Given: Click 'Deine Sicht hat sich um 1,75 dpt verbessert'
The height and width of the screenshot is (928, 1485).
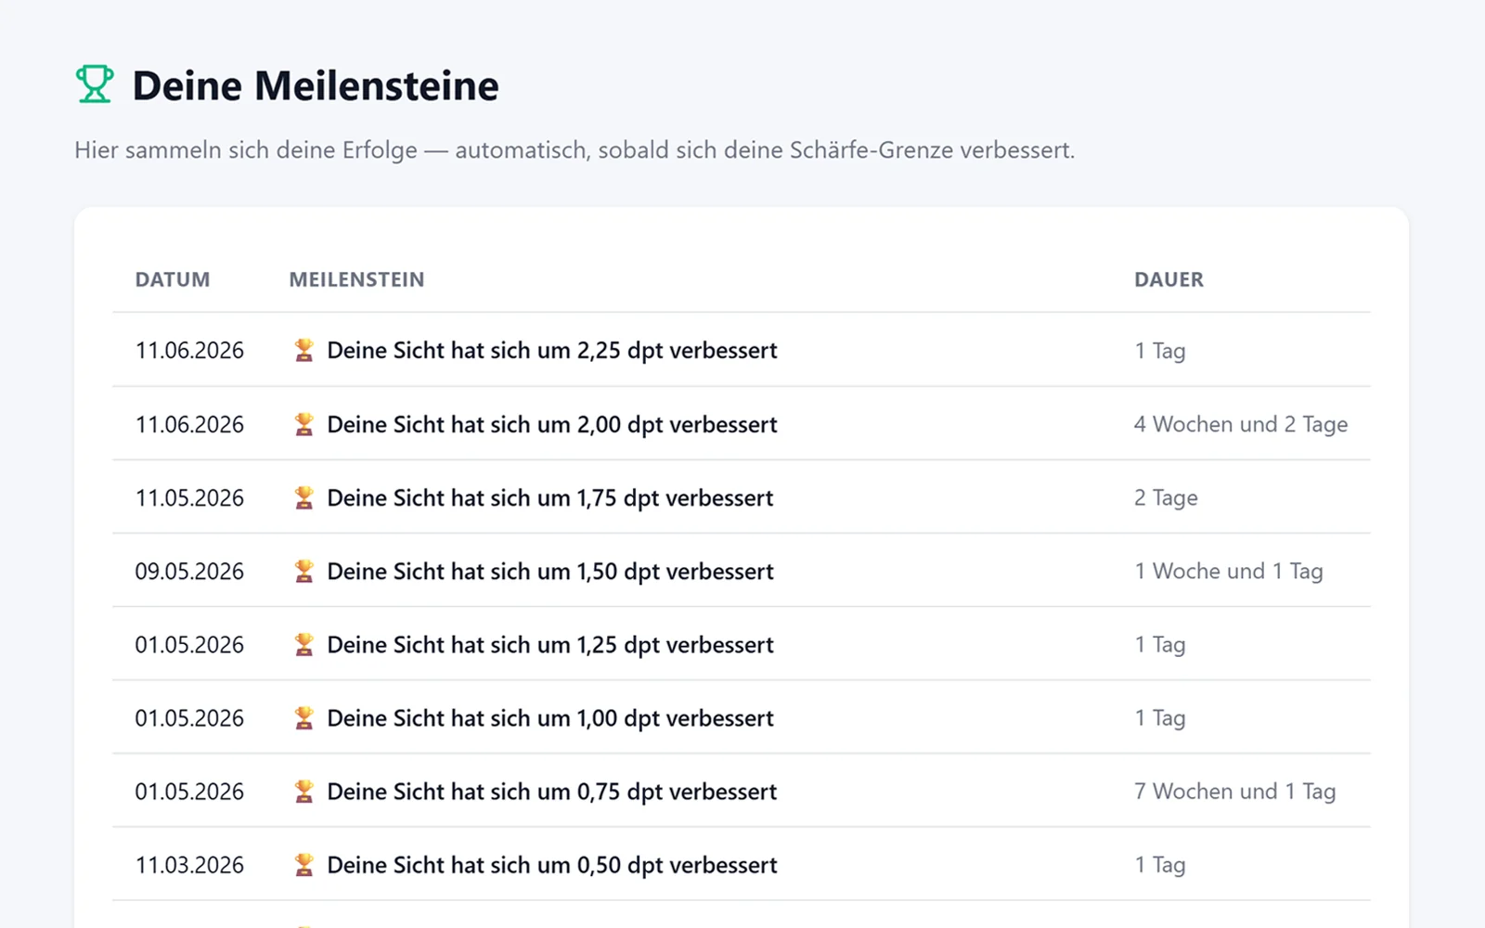Looking at the screenshot, I should point(550,498).
